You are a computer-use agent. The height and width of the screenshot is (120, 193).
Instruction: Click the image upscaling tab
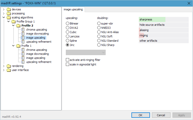tap(73, 9)
